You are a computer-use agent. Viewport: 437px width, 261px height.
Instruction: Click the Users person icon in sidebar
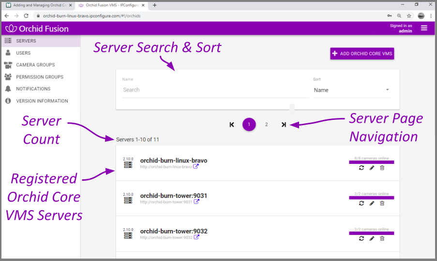coord(8,53)
